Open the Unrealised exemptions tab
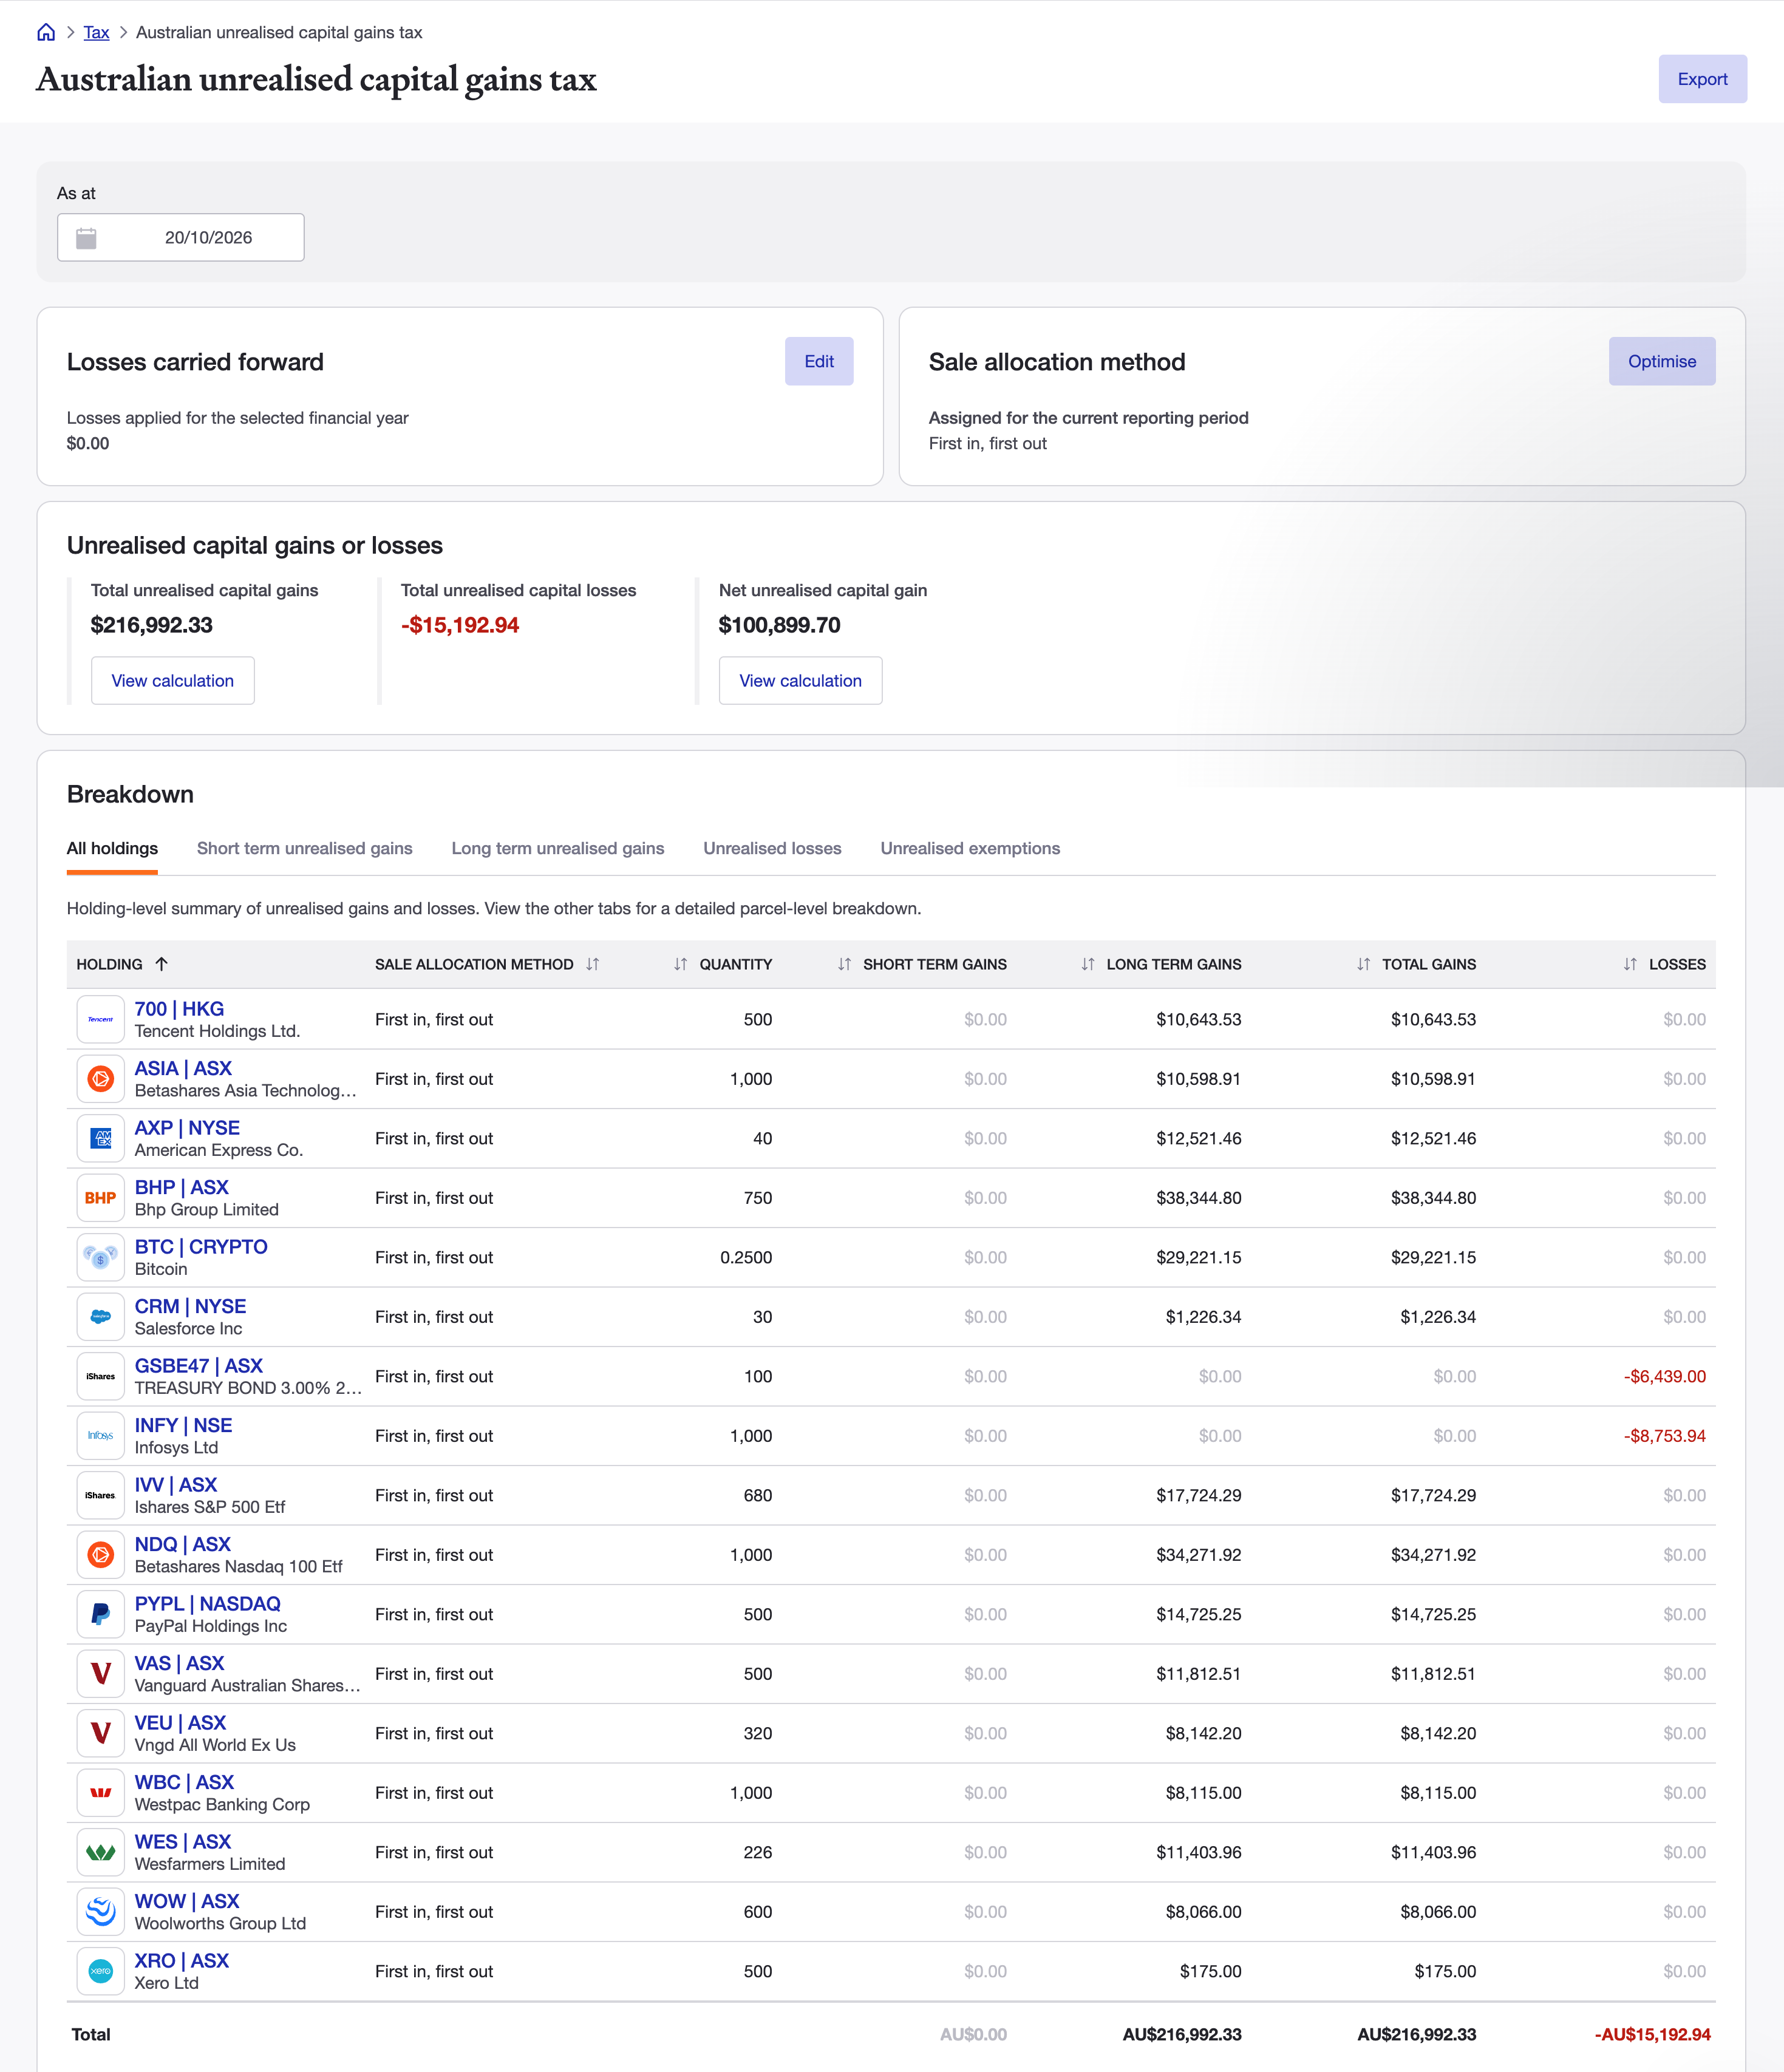This screenshot has height=2072, width=1784. [x=970, y=848]
